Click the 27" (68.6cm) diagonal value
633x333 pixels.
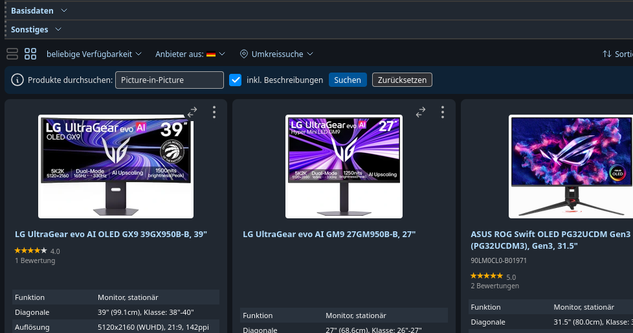374,330
